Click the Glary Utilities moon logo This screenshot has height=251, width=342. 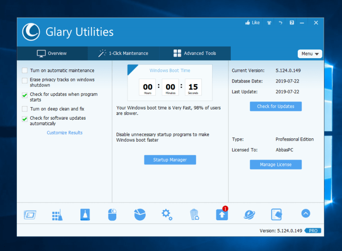pyautogui.click(x=31, y=32)
